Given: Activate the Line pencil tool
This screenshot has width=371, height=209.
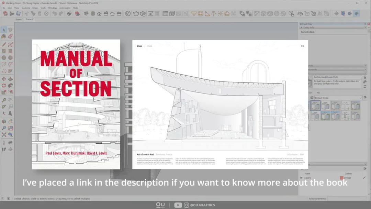Looking at the screenshot, I should [4, 44].
